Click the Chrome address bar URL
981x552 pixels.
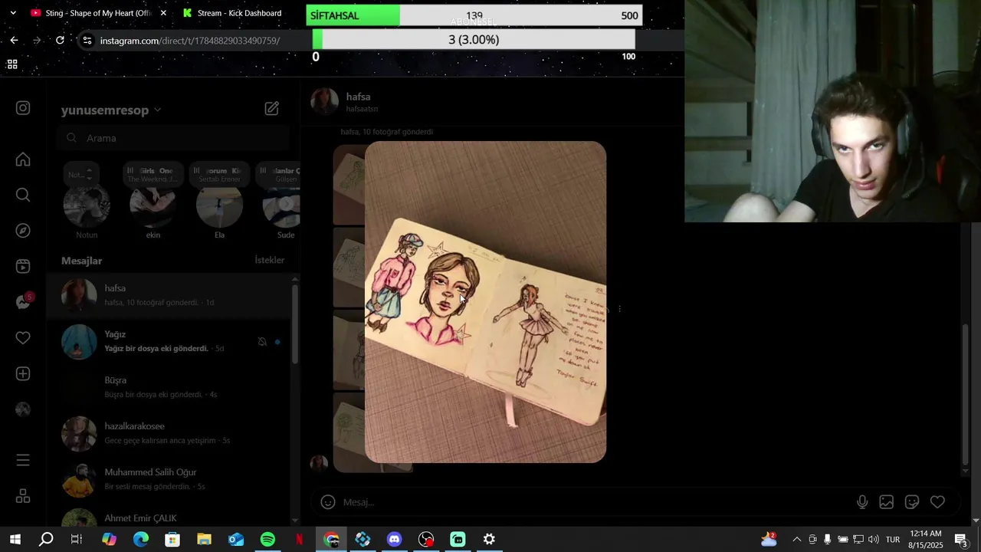click(x=190, y=41)
